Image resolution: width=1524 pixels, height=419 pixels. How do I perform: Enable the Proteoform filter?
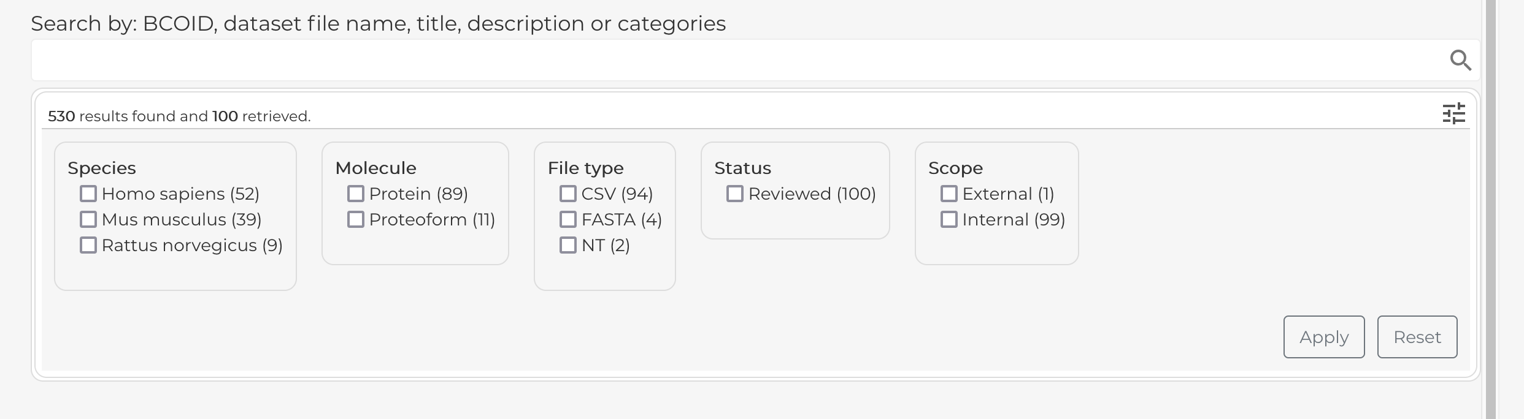click(355, 219)
